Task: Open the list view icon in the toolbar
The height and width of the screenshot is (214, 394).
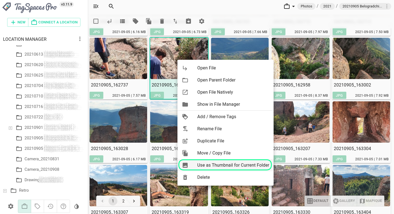Action: tap(122, 21)
